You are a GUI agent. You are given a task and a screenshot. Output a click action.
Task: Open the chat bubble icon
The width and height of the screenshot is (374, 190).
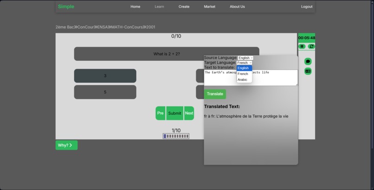click(x=308, y=62)
